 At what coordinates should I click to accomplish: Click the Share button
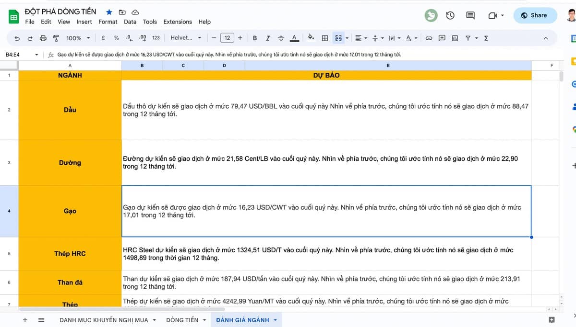coord(535,15)
